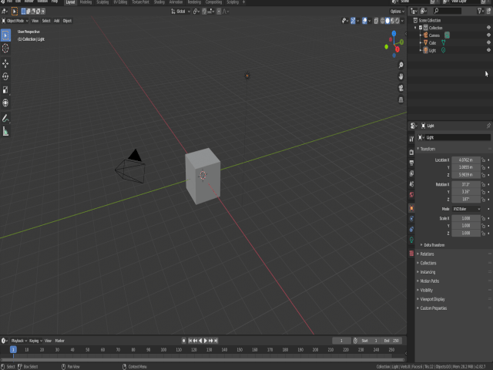The width and height of the screenshot is (493, 370).
Task: Toggle Collection exclude checkbox in outliner
Action: [421, 28]
